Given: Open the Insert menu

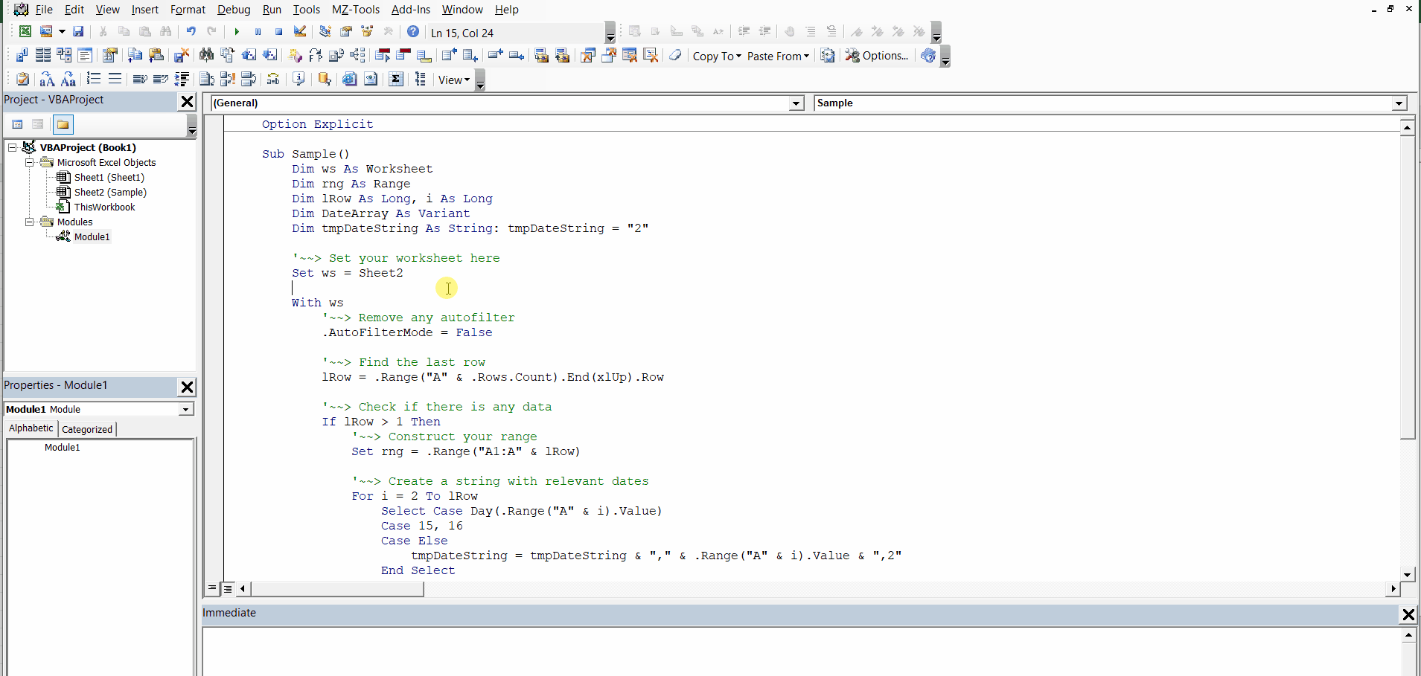Looking at the screenshot, I should [144, 10].
